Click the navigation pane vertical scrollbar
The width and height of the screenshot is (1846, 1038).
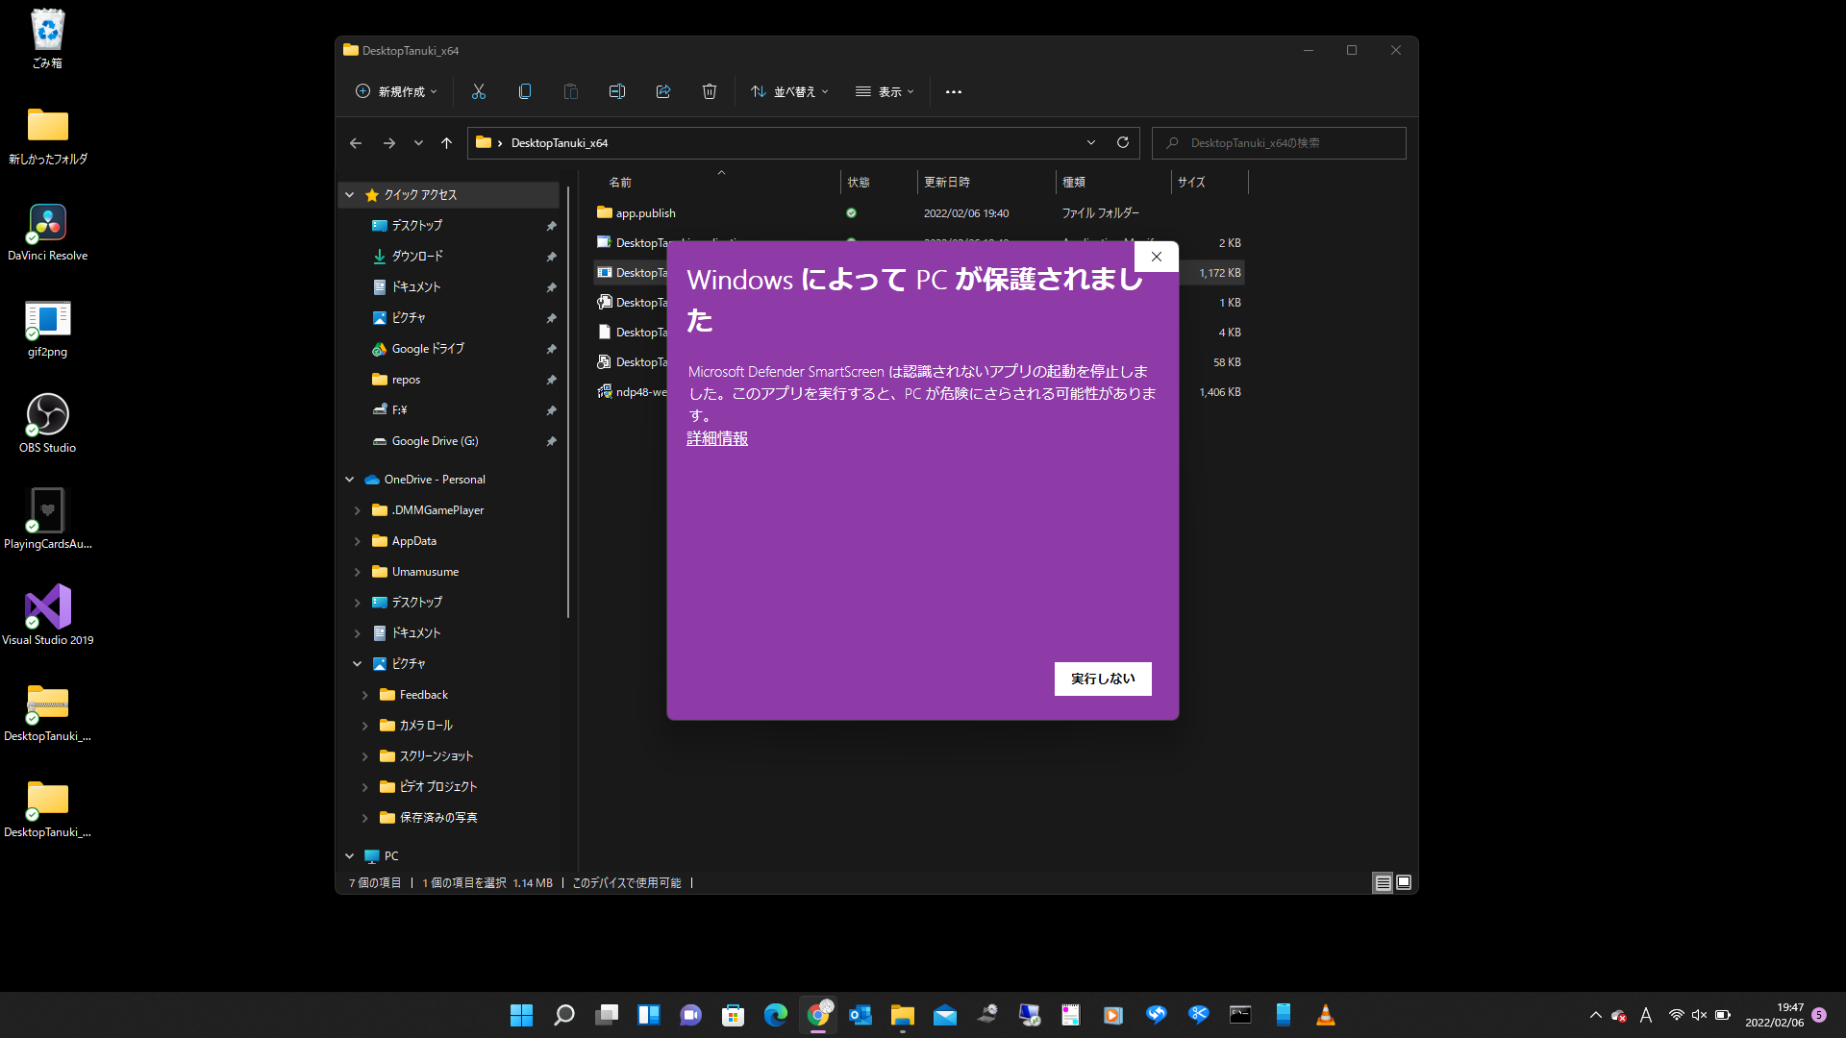tap(568, 404)
